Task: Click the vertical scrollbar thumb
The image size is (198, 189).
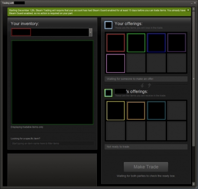Action: 194,78
